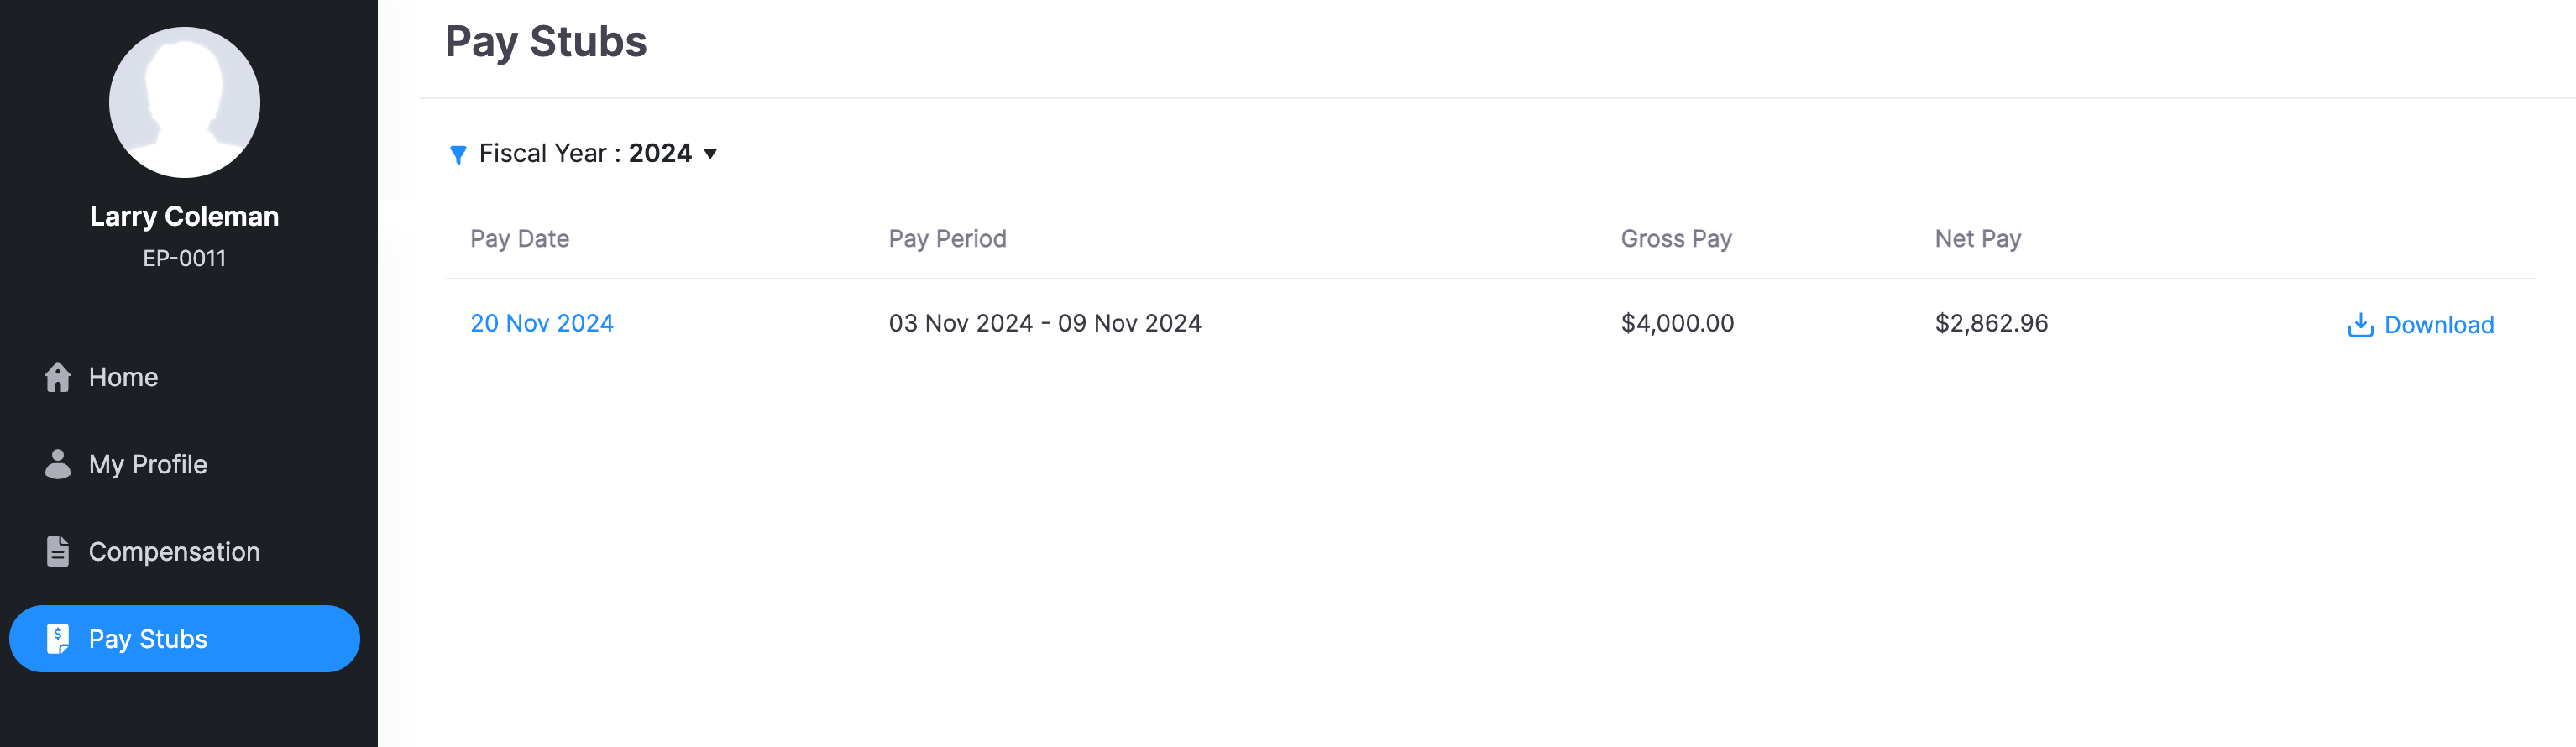The width and height of the screenshot is (2576, 747).
Task: Click the employee ID EP-0011
Action: tap(184, 257)
